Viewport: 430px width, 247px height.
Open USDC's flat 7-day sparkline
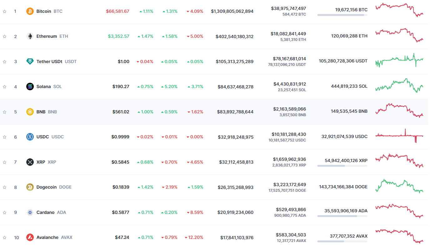coord(399,136)
